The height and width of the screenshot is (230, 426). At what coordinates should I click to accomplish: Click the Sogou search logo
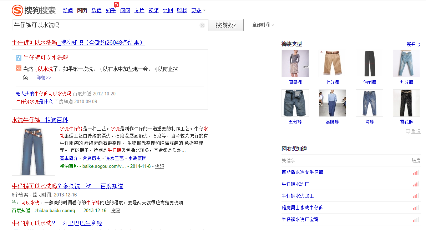click(x=34, y=10)
